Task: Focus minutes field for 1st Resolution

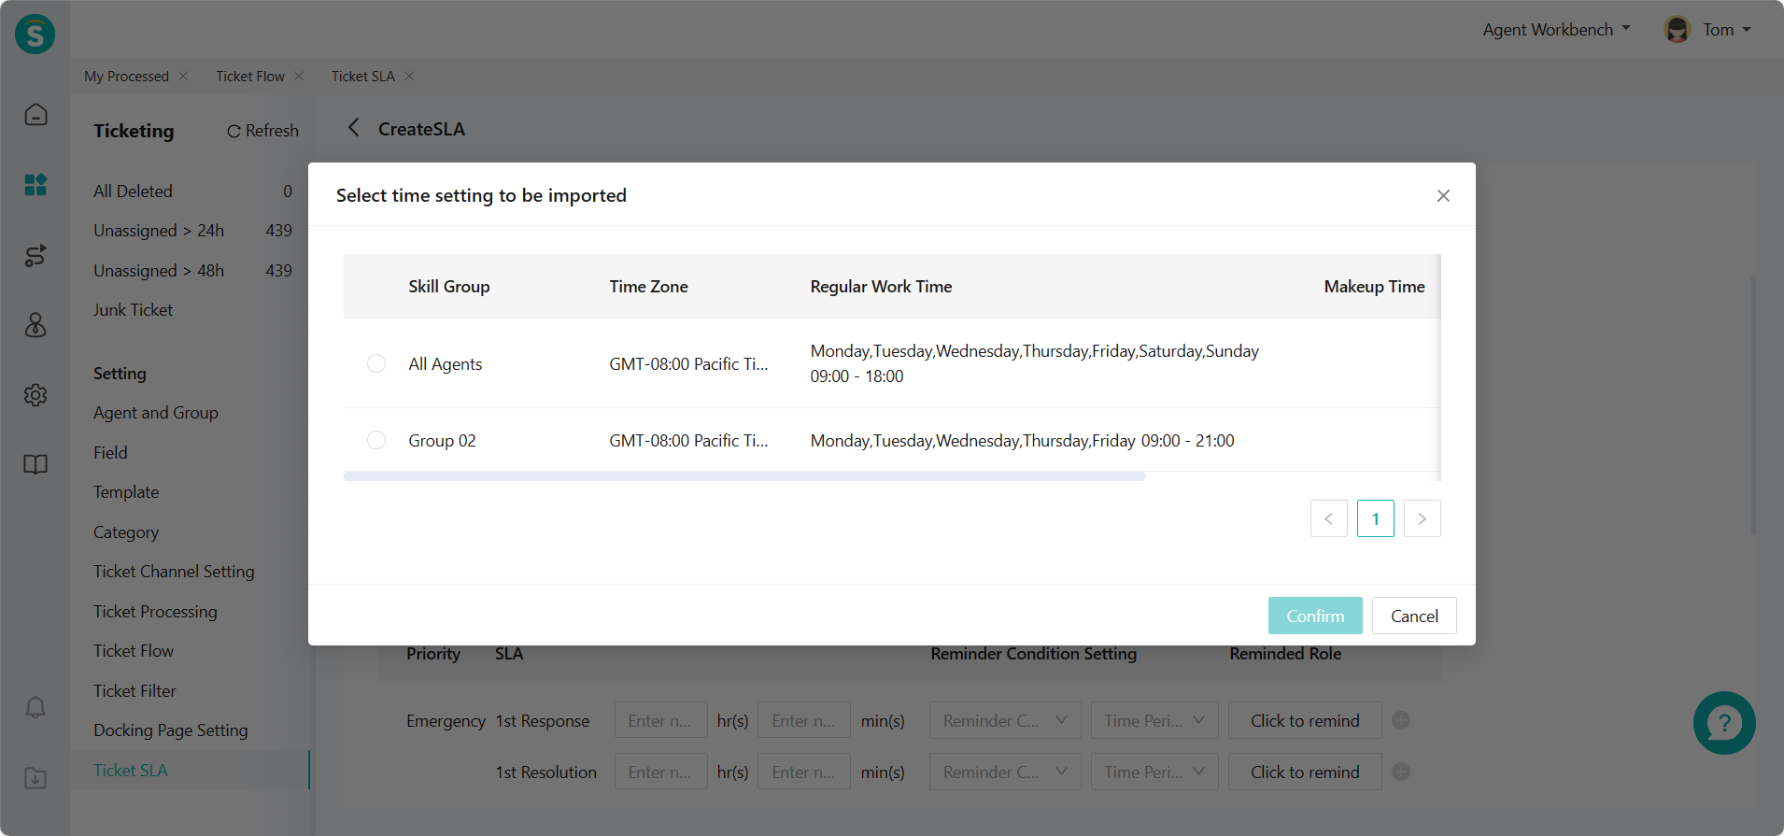Action: pyautogui.click(x=803, y=772)
